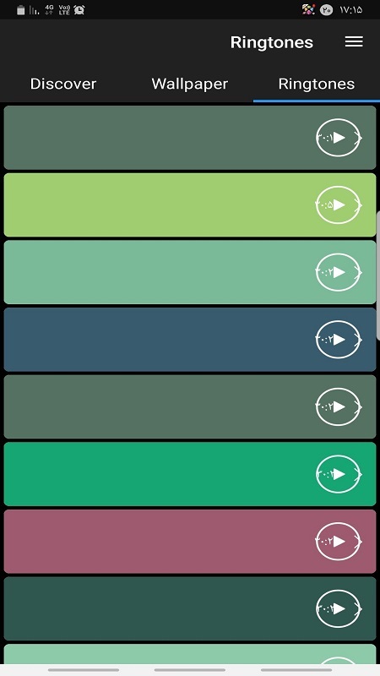The height and width of the screenshot is (676, 380).
Task: Switch to the Discover tab
Action: tap(63, 84)
